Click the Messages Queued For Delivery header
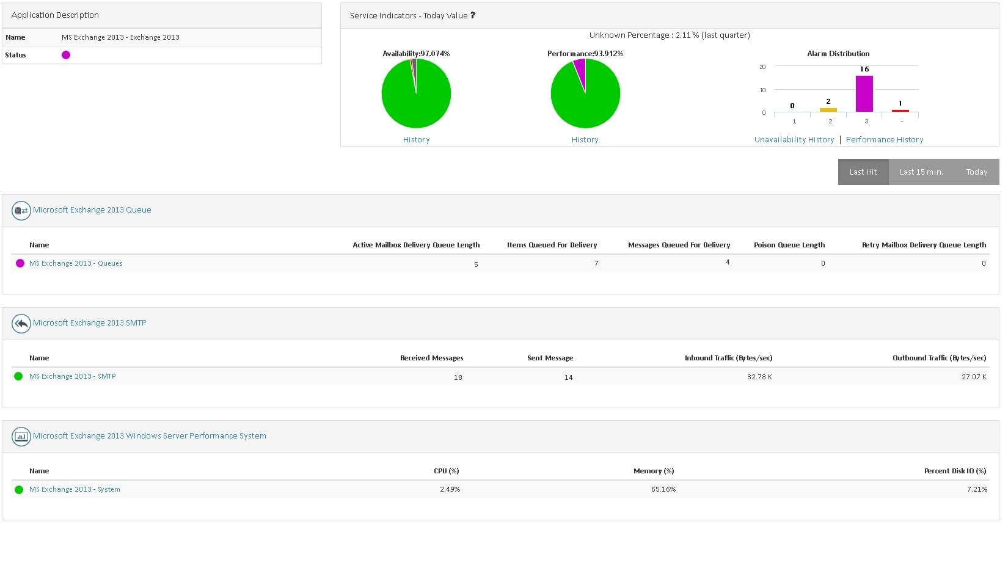This screenshot has width=1008, height=568. pos(679,245)
